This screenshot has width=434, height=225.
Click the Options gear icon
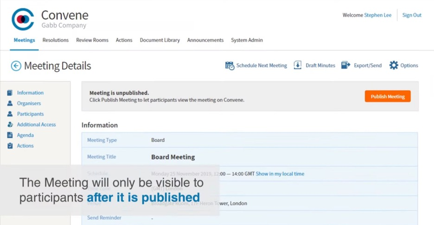(x=394, y=65)
